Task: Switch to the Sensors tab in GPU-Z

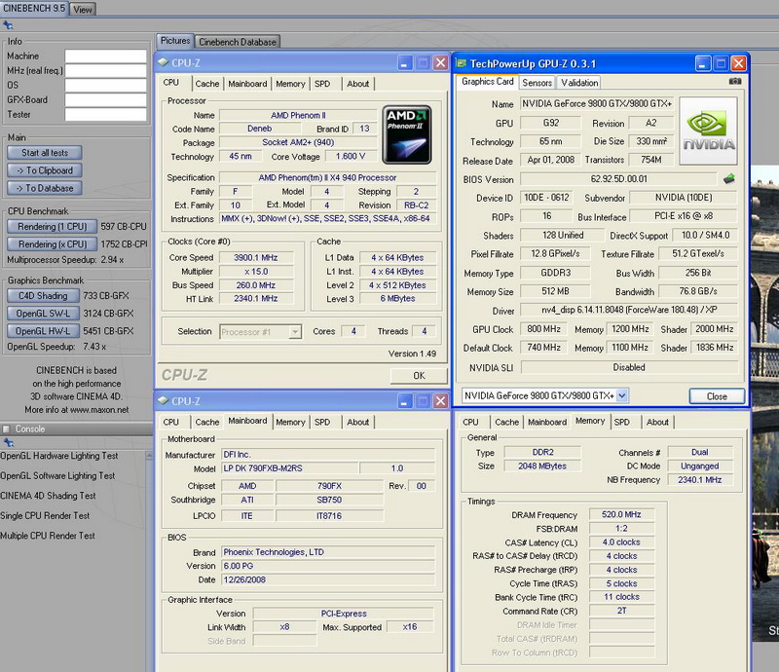Action: point(538,83)
